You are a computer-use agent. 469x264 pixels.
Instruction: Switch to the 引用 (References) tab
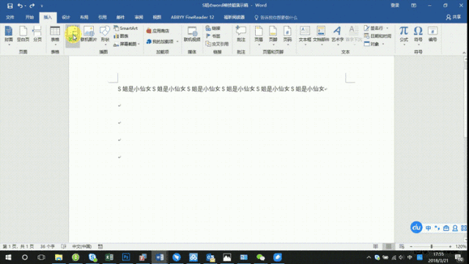103,18
